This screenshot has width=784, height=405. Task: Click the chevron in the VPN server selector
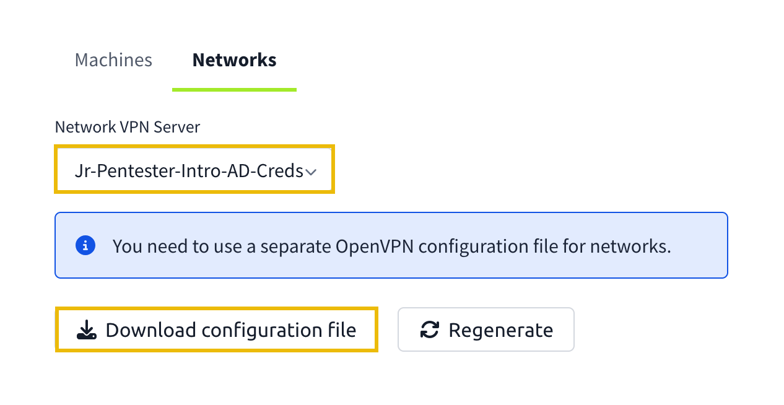pyautogui.click(x=311, y=172)
